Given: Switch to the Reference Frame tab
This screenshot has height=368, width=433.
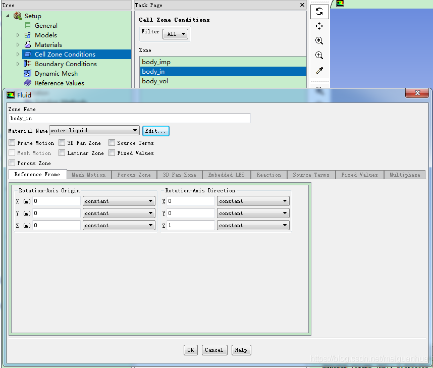Looking at the screenshot, I should coord(37,175).
